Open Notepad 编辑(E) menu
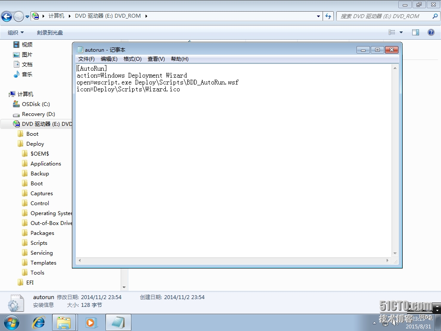Screen dimensions: 441x331 coord(109,59)
